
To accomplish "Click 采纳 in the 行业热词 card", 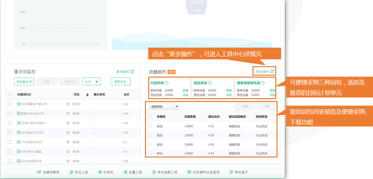I will [186, 95].
